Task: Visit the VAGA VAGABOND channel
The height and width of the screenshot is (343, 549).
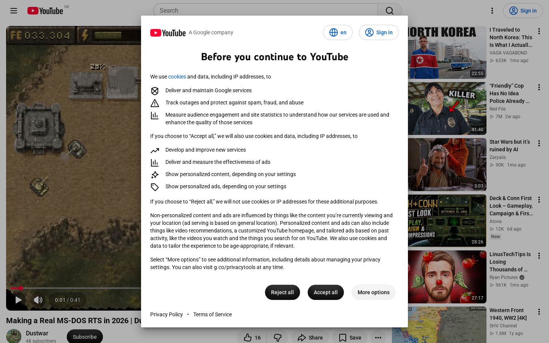Action: pyautogui.click(x=508, y=53)
